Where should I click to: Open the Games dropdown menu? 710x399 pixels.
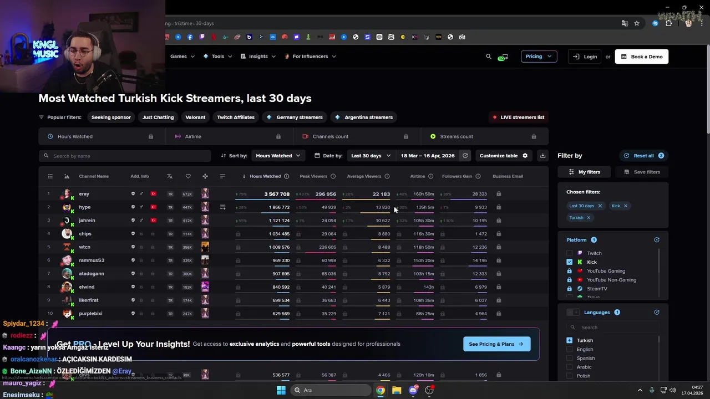(182, 57)
